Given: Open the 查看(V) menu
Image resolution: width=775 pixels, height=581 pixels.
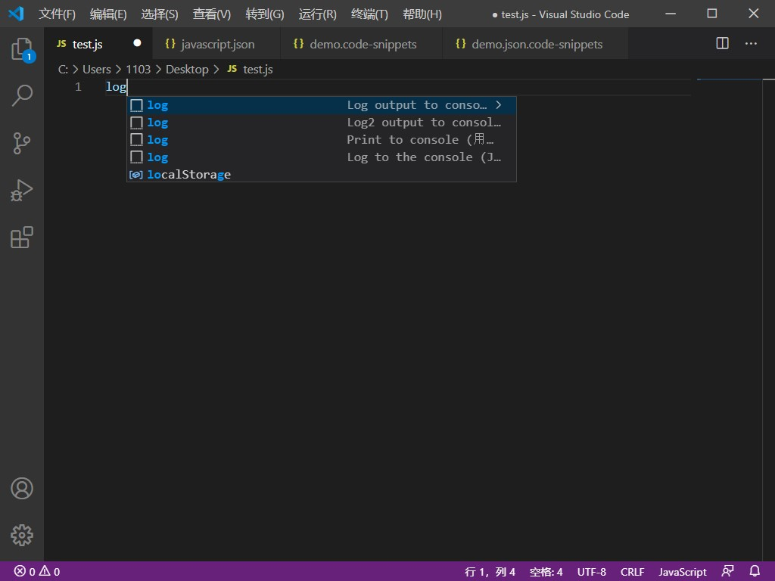Looking at the screenshot, I should coord(212,14).
